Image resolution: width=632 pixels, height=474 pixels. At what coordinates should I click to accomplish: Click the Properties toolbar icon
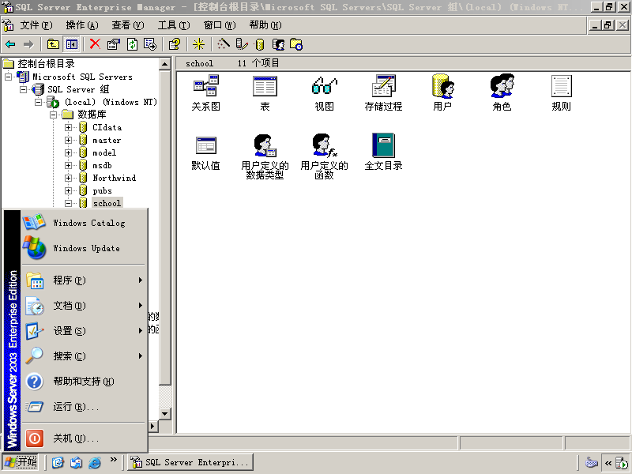[114, 44]
